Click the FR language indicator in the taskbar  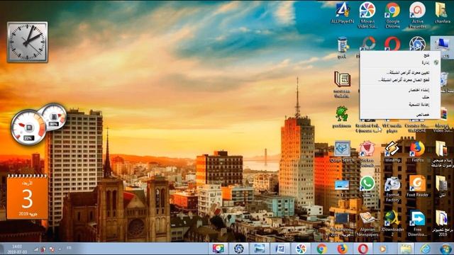(69, 248)
